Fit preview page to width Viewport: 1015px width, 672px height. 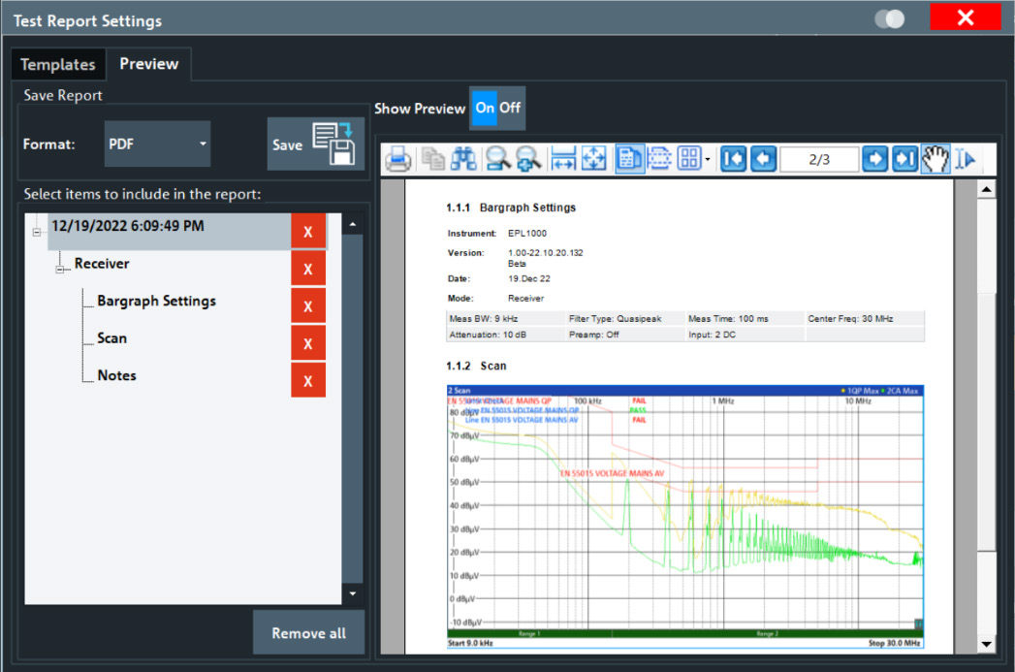[562, 159]
